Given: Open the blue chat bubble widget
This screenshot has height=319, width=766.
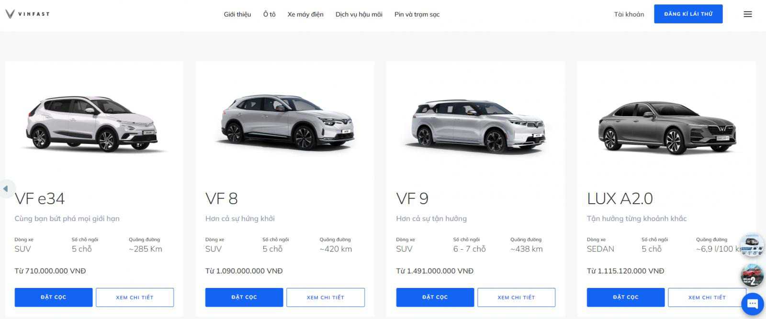Looking at the screenshot, I should [752, 304].
